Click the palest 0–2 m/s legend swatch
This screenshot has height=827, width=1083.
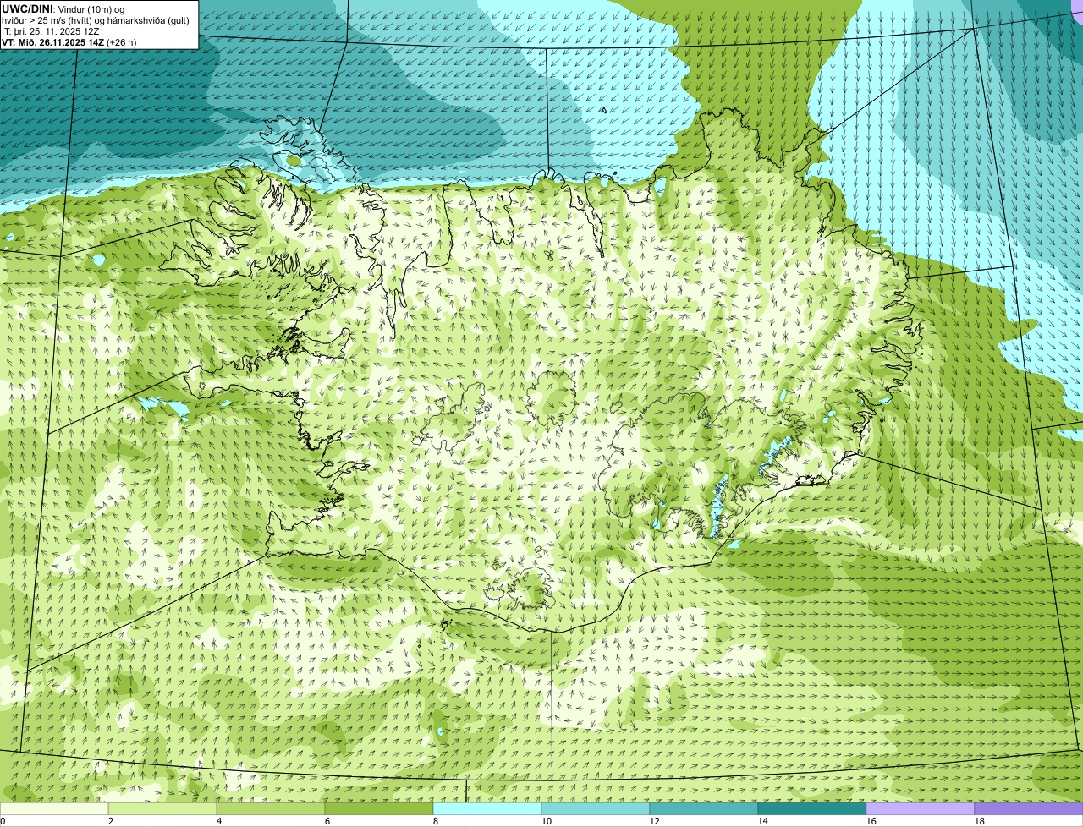[x=54, y=808]
